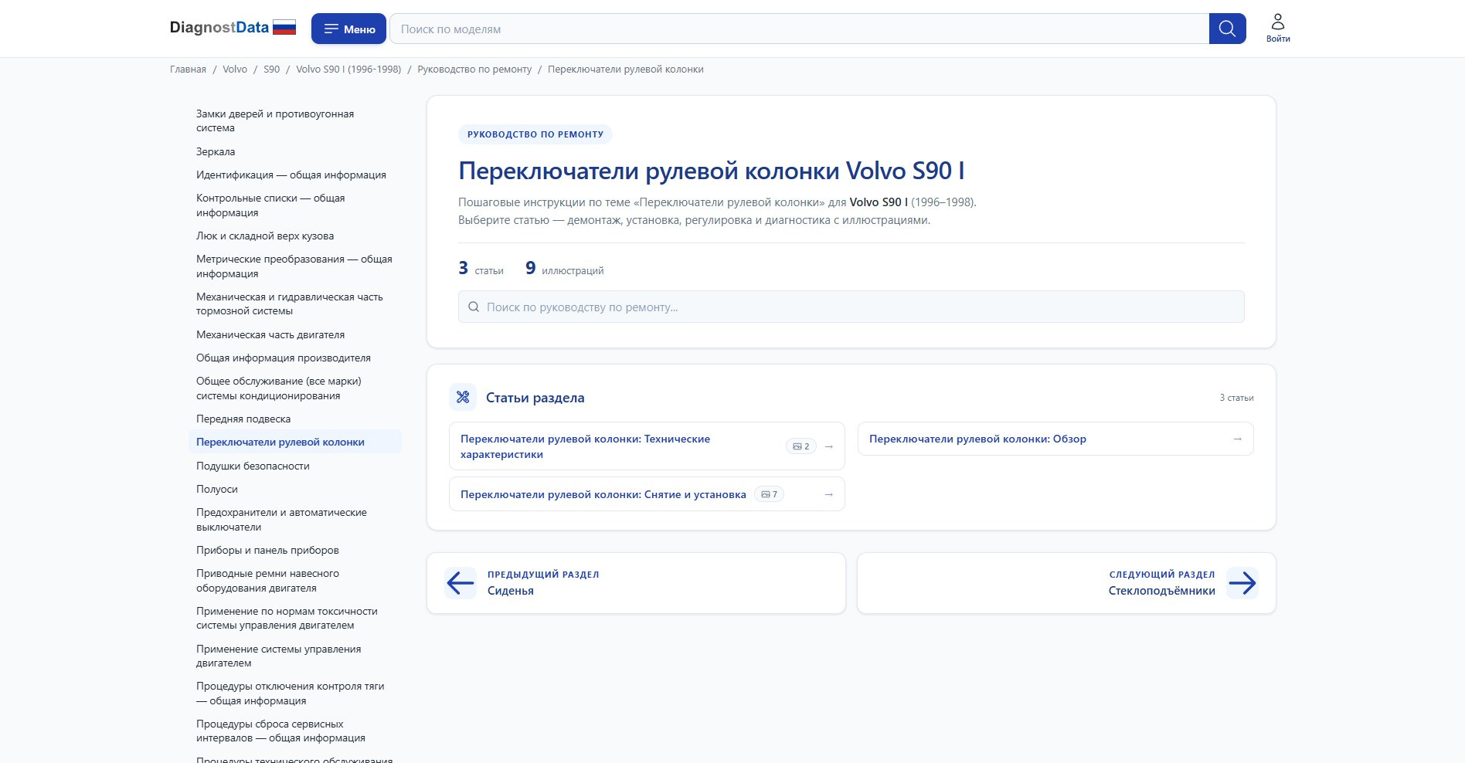This screenshot has height=763, width=1465.
Task: Select Передняя подвеска in sidebar
Action: click(294, 419)
